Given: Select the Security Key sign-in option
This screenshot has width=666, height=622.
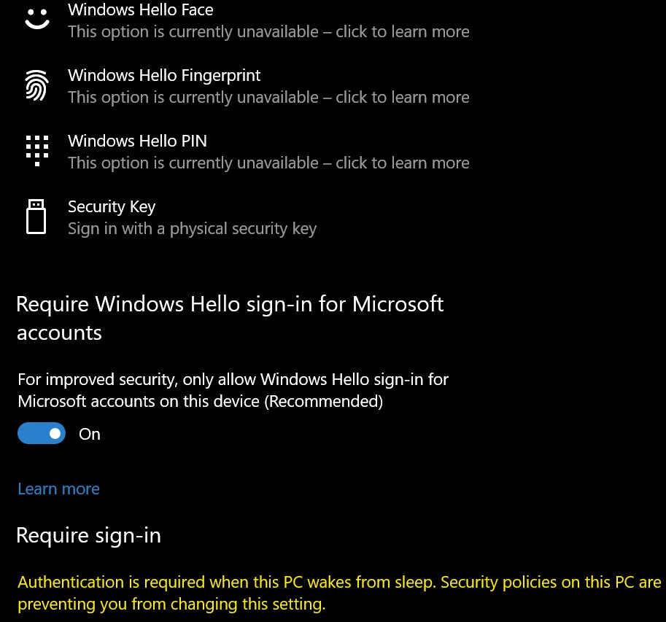Looking at the screenshot, I should [x=112, y=206].
